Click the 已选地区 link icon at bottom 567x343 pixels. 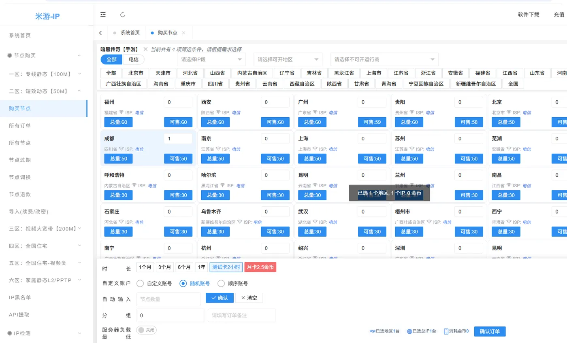point(373,331)
